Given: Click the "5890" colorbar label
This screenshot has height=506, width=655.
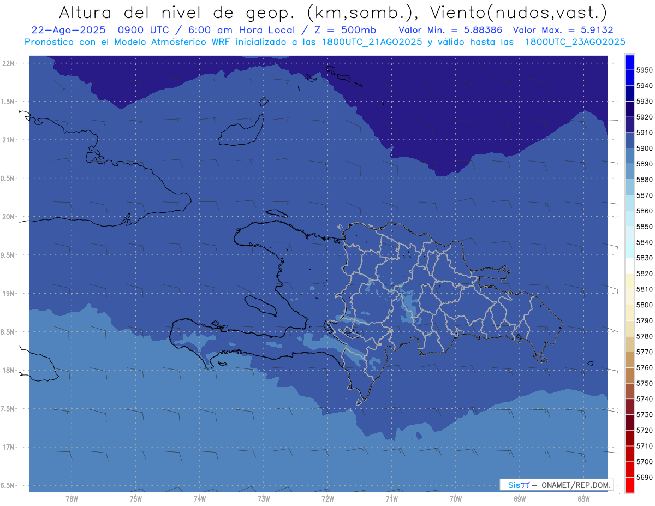Looking at the screenshot, I should (644, 164).
